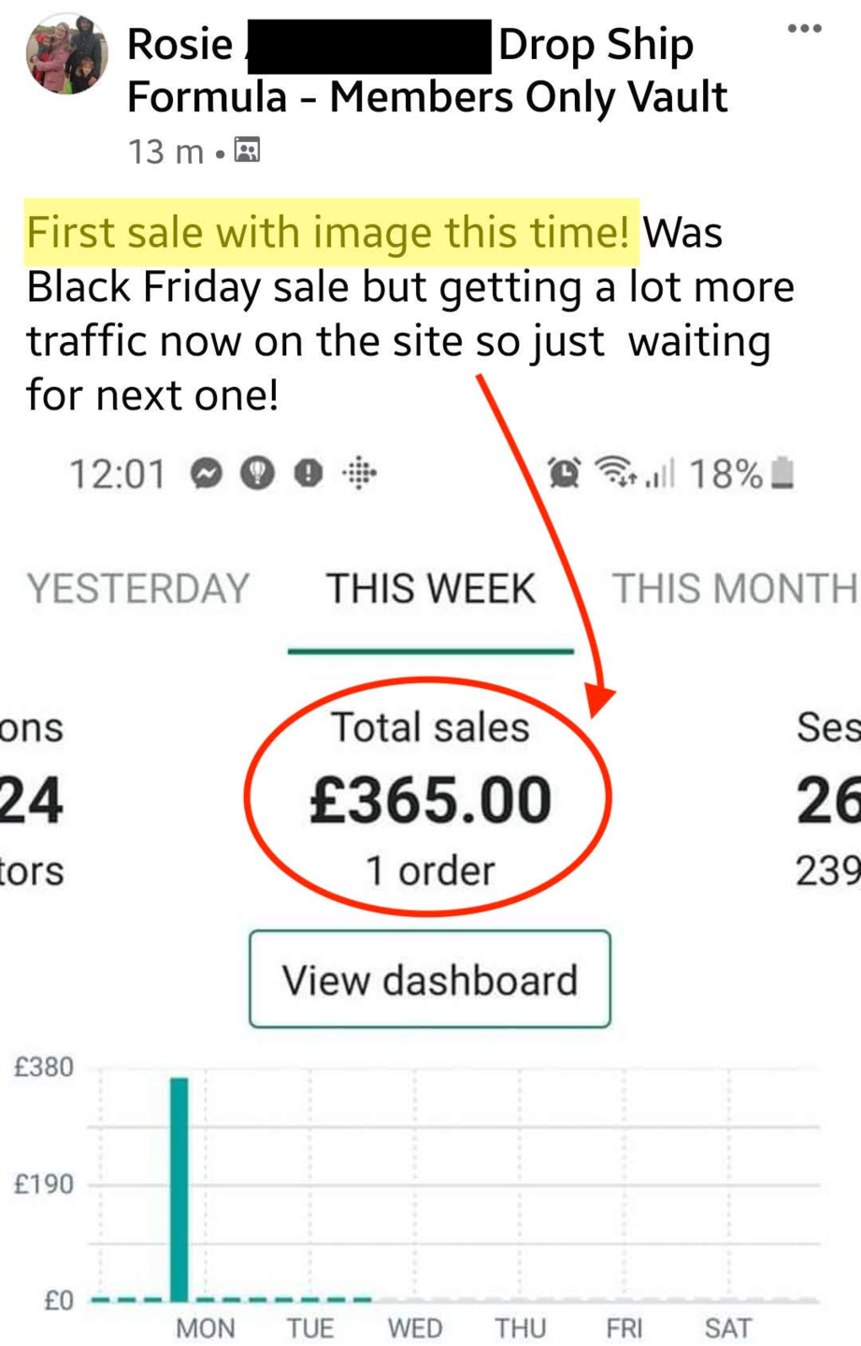The width and height of the screenshot is (861, 1346).
Task: Tap the Total sales £365.00 card
Action: click(x=430, y=797)
